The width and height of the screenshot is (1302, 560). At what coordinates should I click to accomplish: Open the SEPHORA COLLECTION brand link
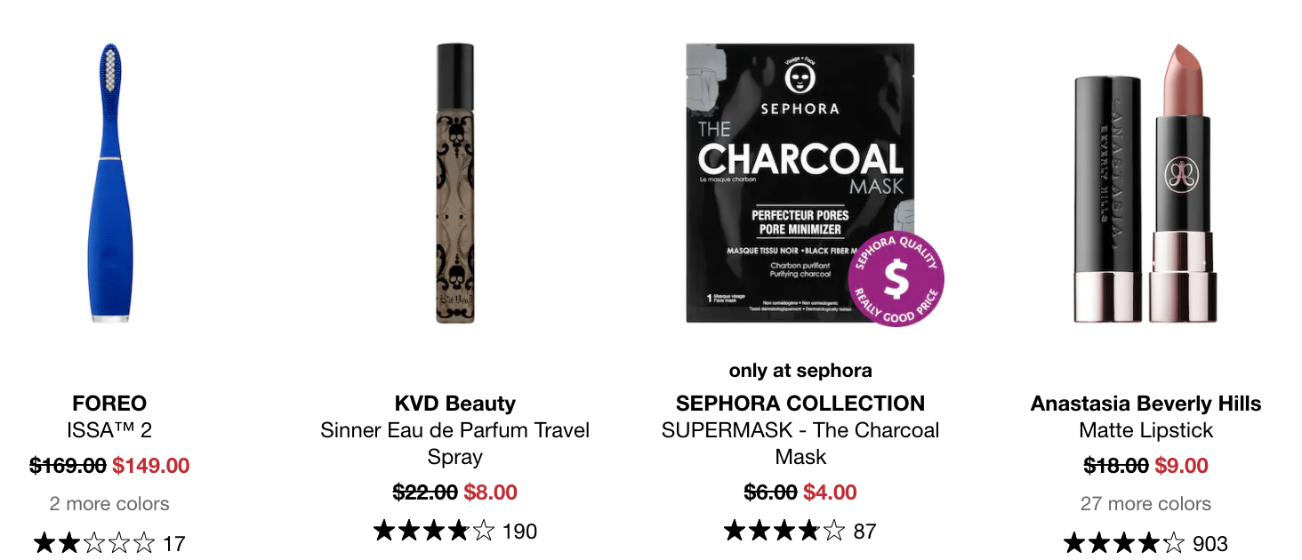pyautogui.click(x=800, y=404)
